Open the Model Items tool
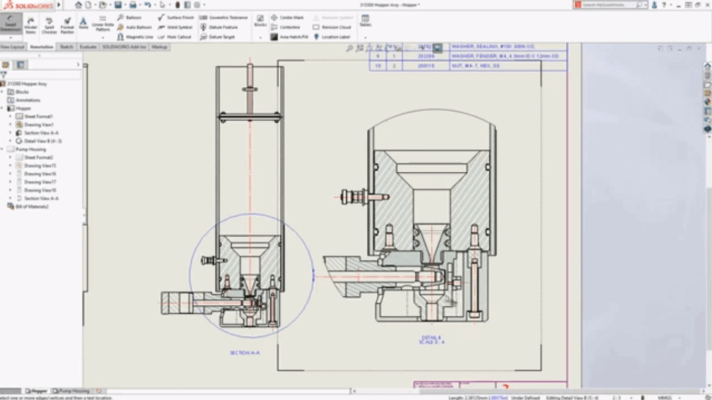Viewport: 712px width, 400px height. point(31,25)
